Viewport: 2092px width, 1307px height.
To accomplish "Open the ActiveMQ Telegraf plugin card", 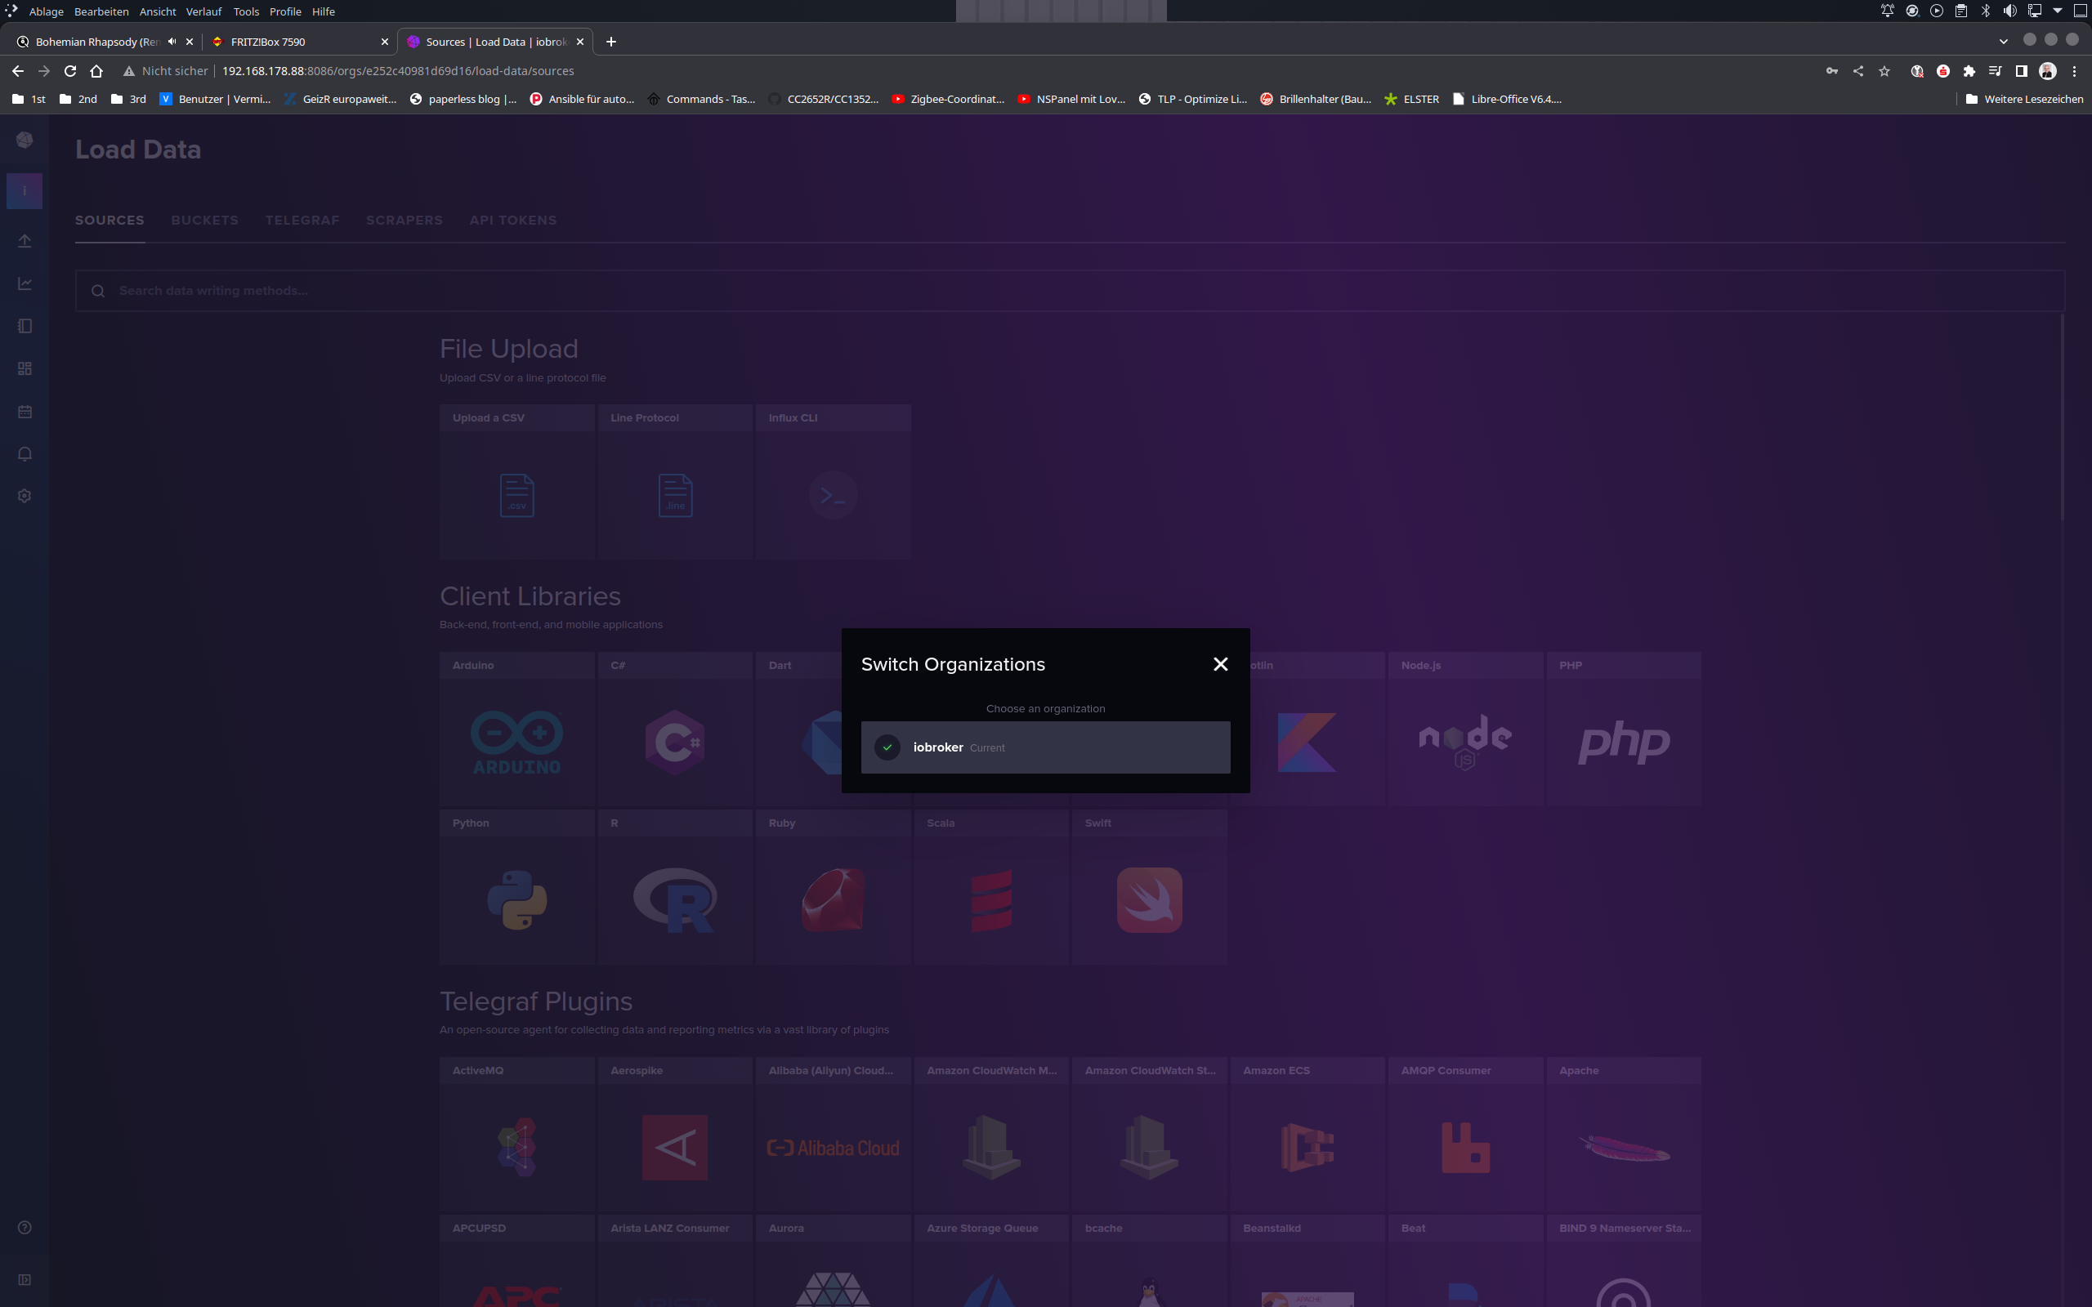I will point(517,1134).
